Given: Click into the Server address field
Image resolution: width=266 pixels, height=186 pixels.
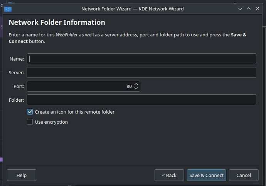Looking at the screenshot, I should 141,73.
